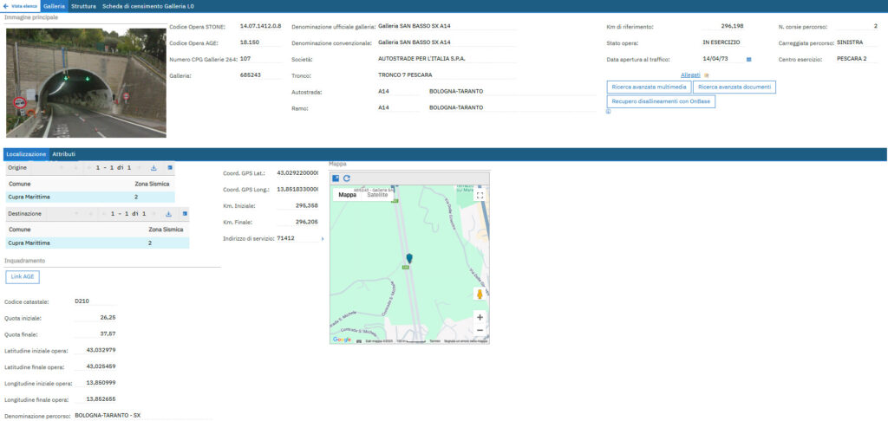
Task: Switch to the Attributi tab
Action: (63, 154)
